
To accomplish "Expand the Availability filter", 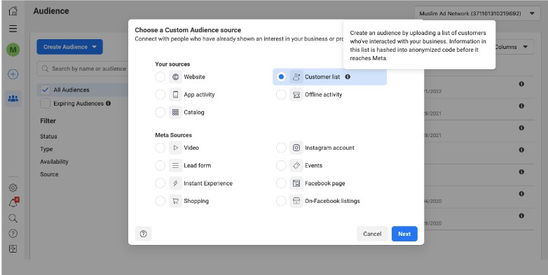I will (x=54, y=162).
